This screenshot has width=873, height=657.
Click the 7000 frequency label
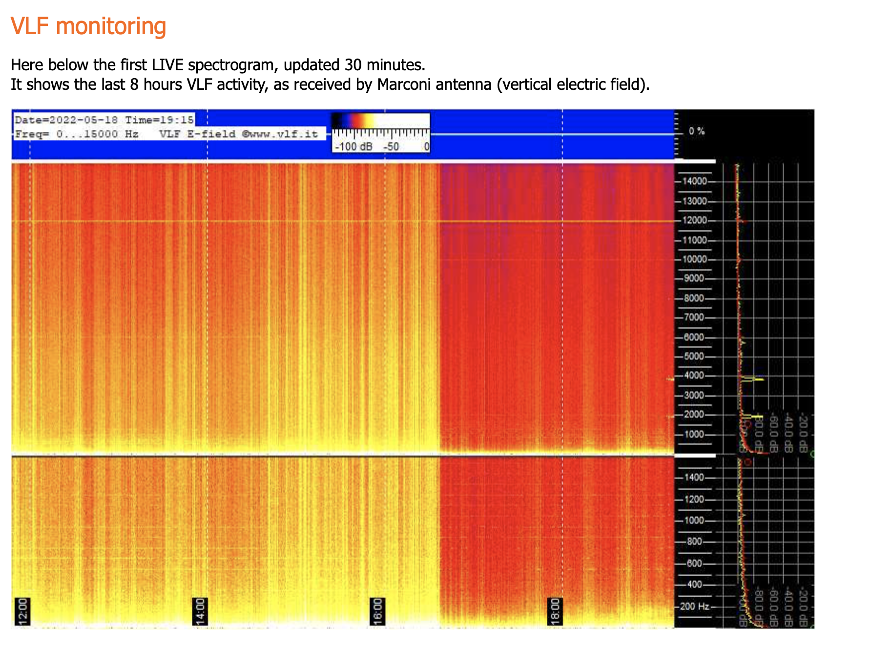tap(694, 317)
